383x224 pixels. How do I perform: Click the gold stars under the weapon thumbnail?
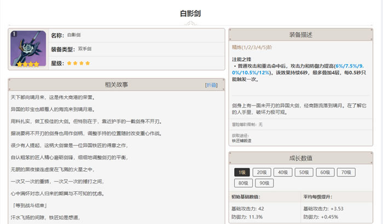[28, 64]
